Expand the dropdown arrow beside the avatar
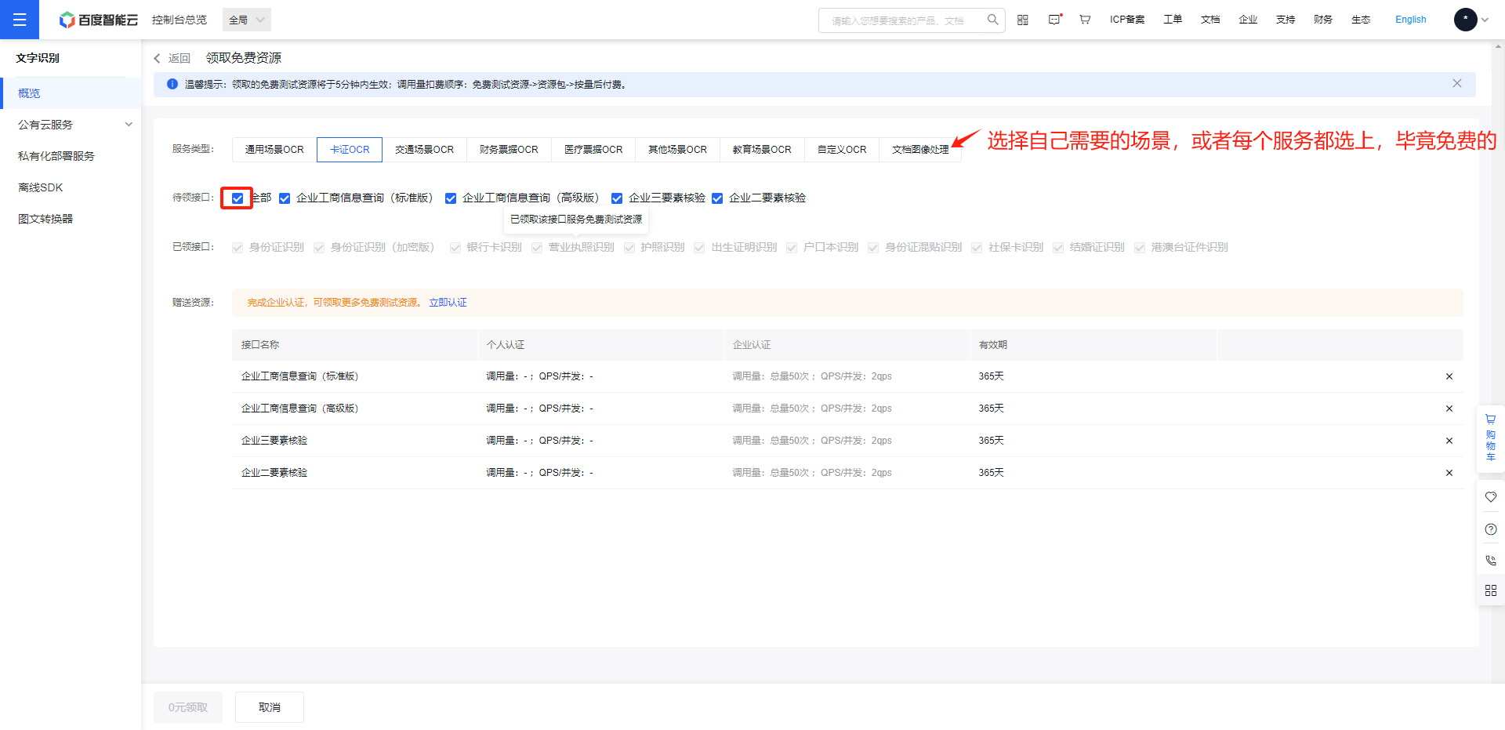Viewport: 1505px width, 730px height. 1485,20
